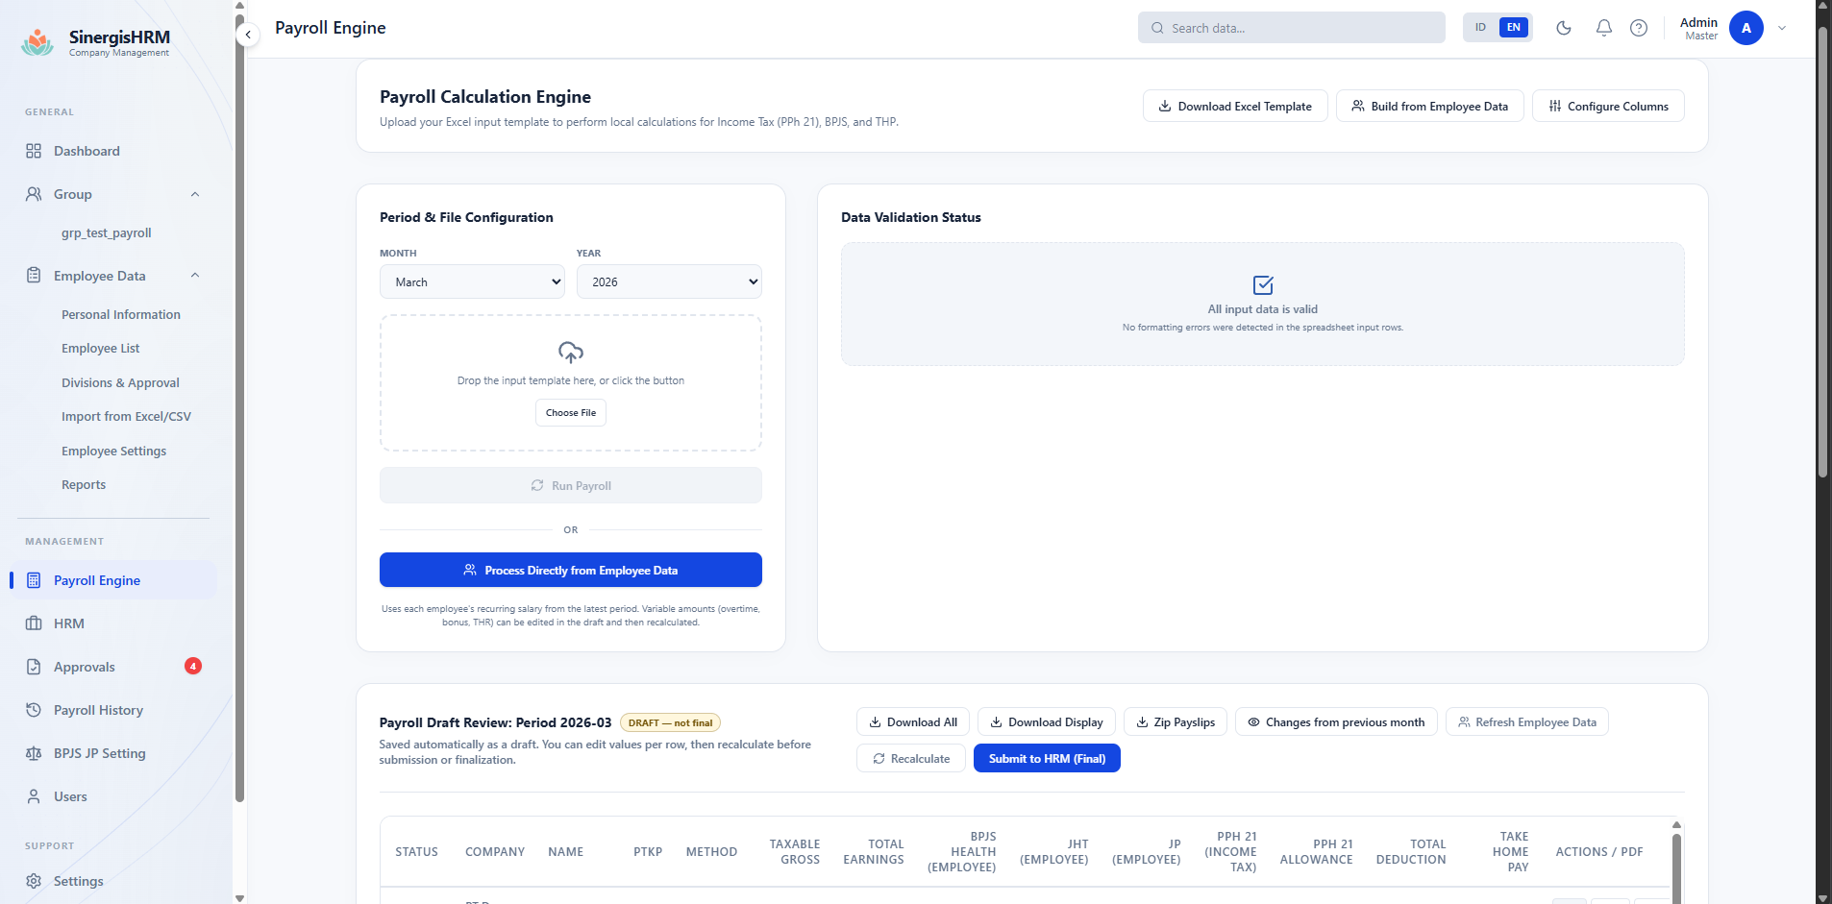Open Employee List submenu
The image size is (1832, 904).
click(101, 348)
